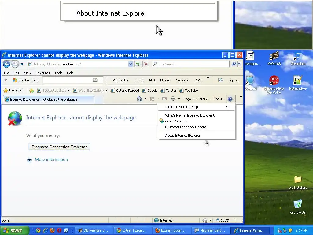Image resolution: width=313 pixels, height=235 pixels.
Task: Open Photos on Windows Live toolbar
Action: point(165,80)
